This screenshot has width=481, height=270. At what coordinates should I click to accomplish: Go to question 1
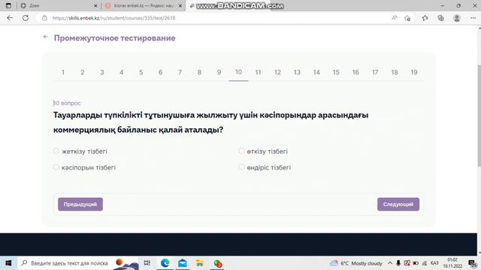[x=63, y=72]
